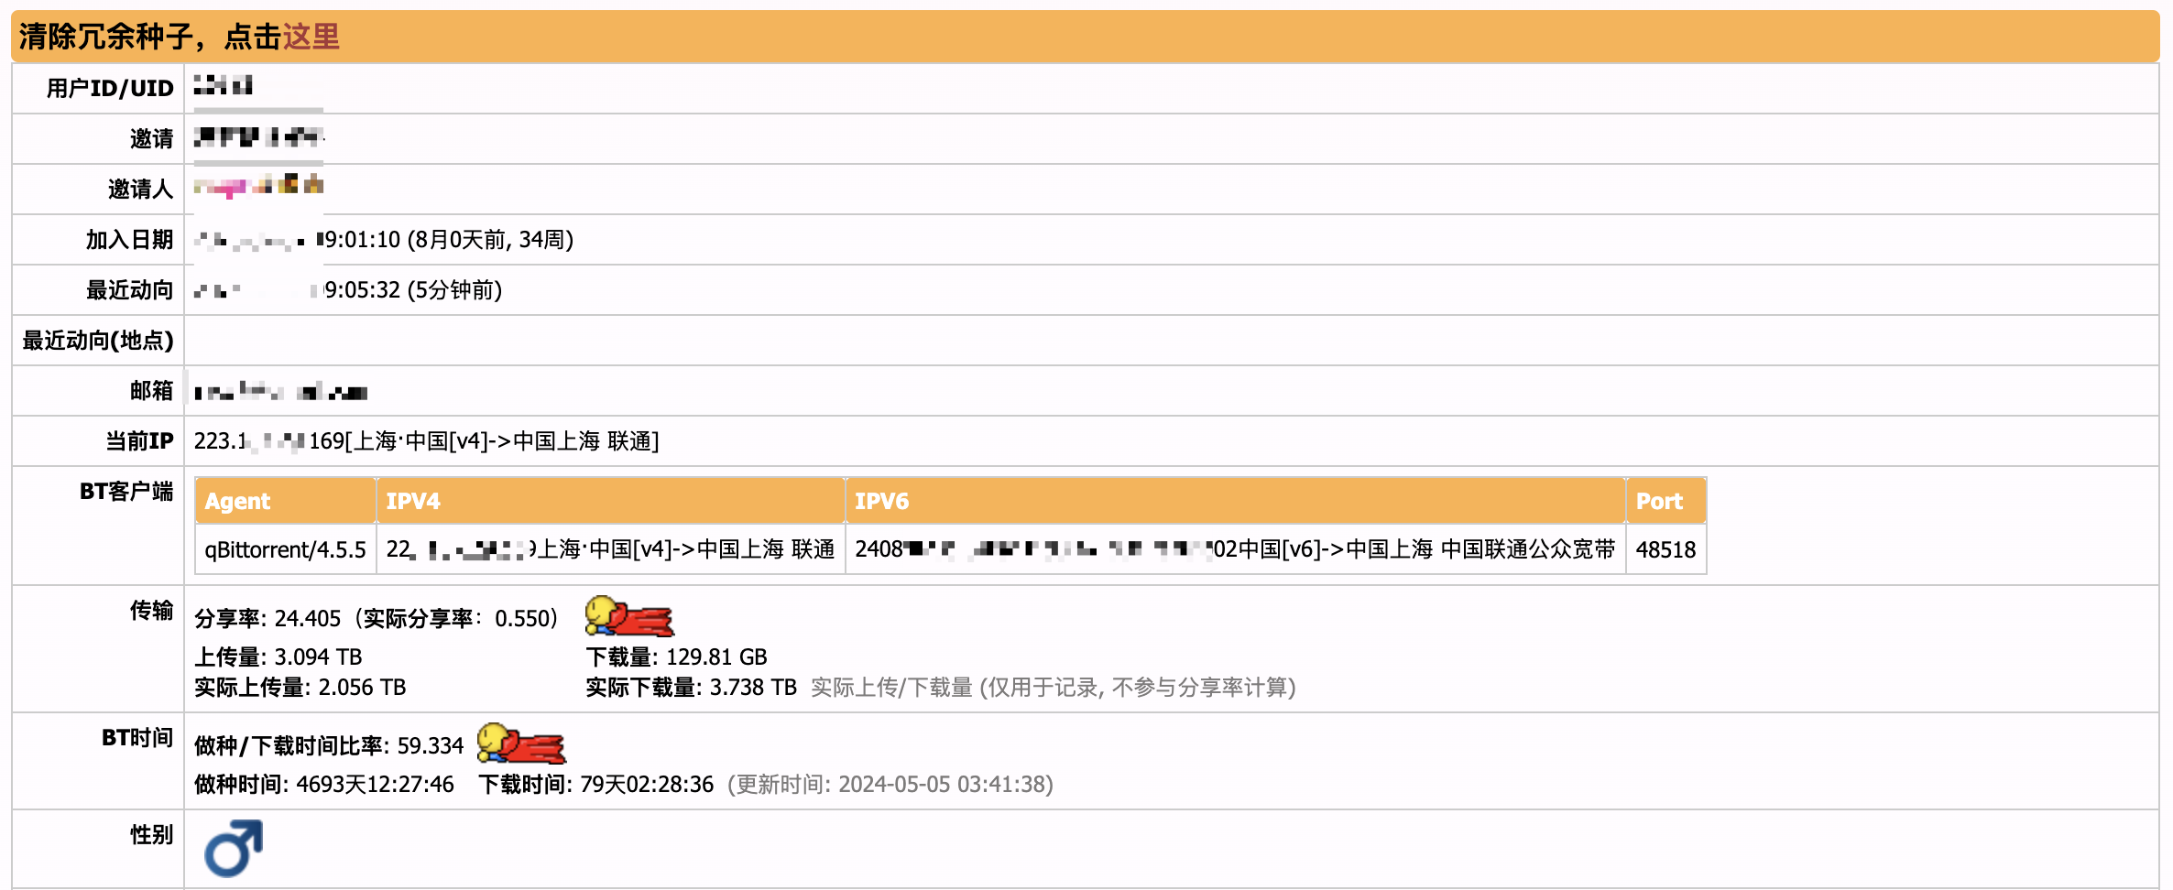This screenshot has width=2173, height=890.
Task: Click the current IP address text
Action: (426, 441)
